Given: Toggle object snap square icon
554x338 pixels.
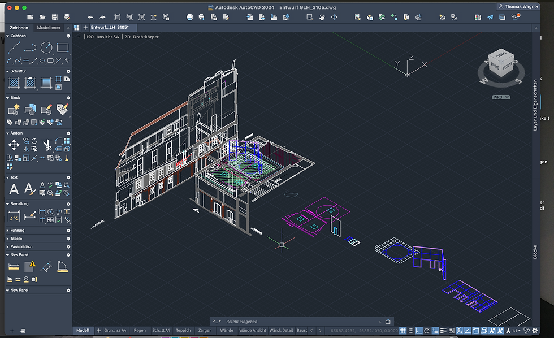Looking at the screenshot, I should tap(476, 331).
